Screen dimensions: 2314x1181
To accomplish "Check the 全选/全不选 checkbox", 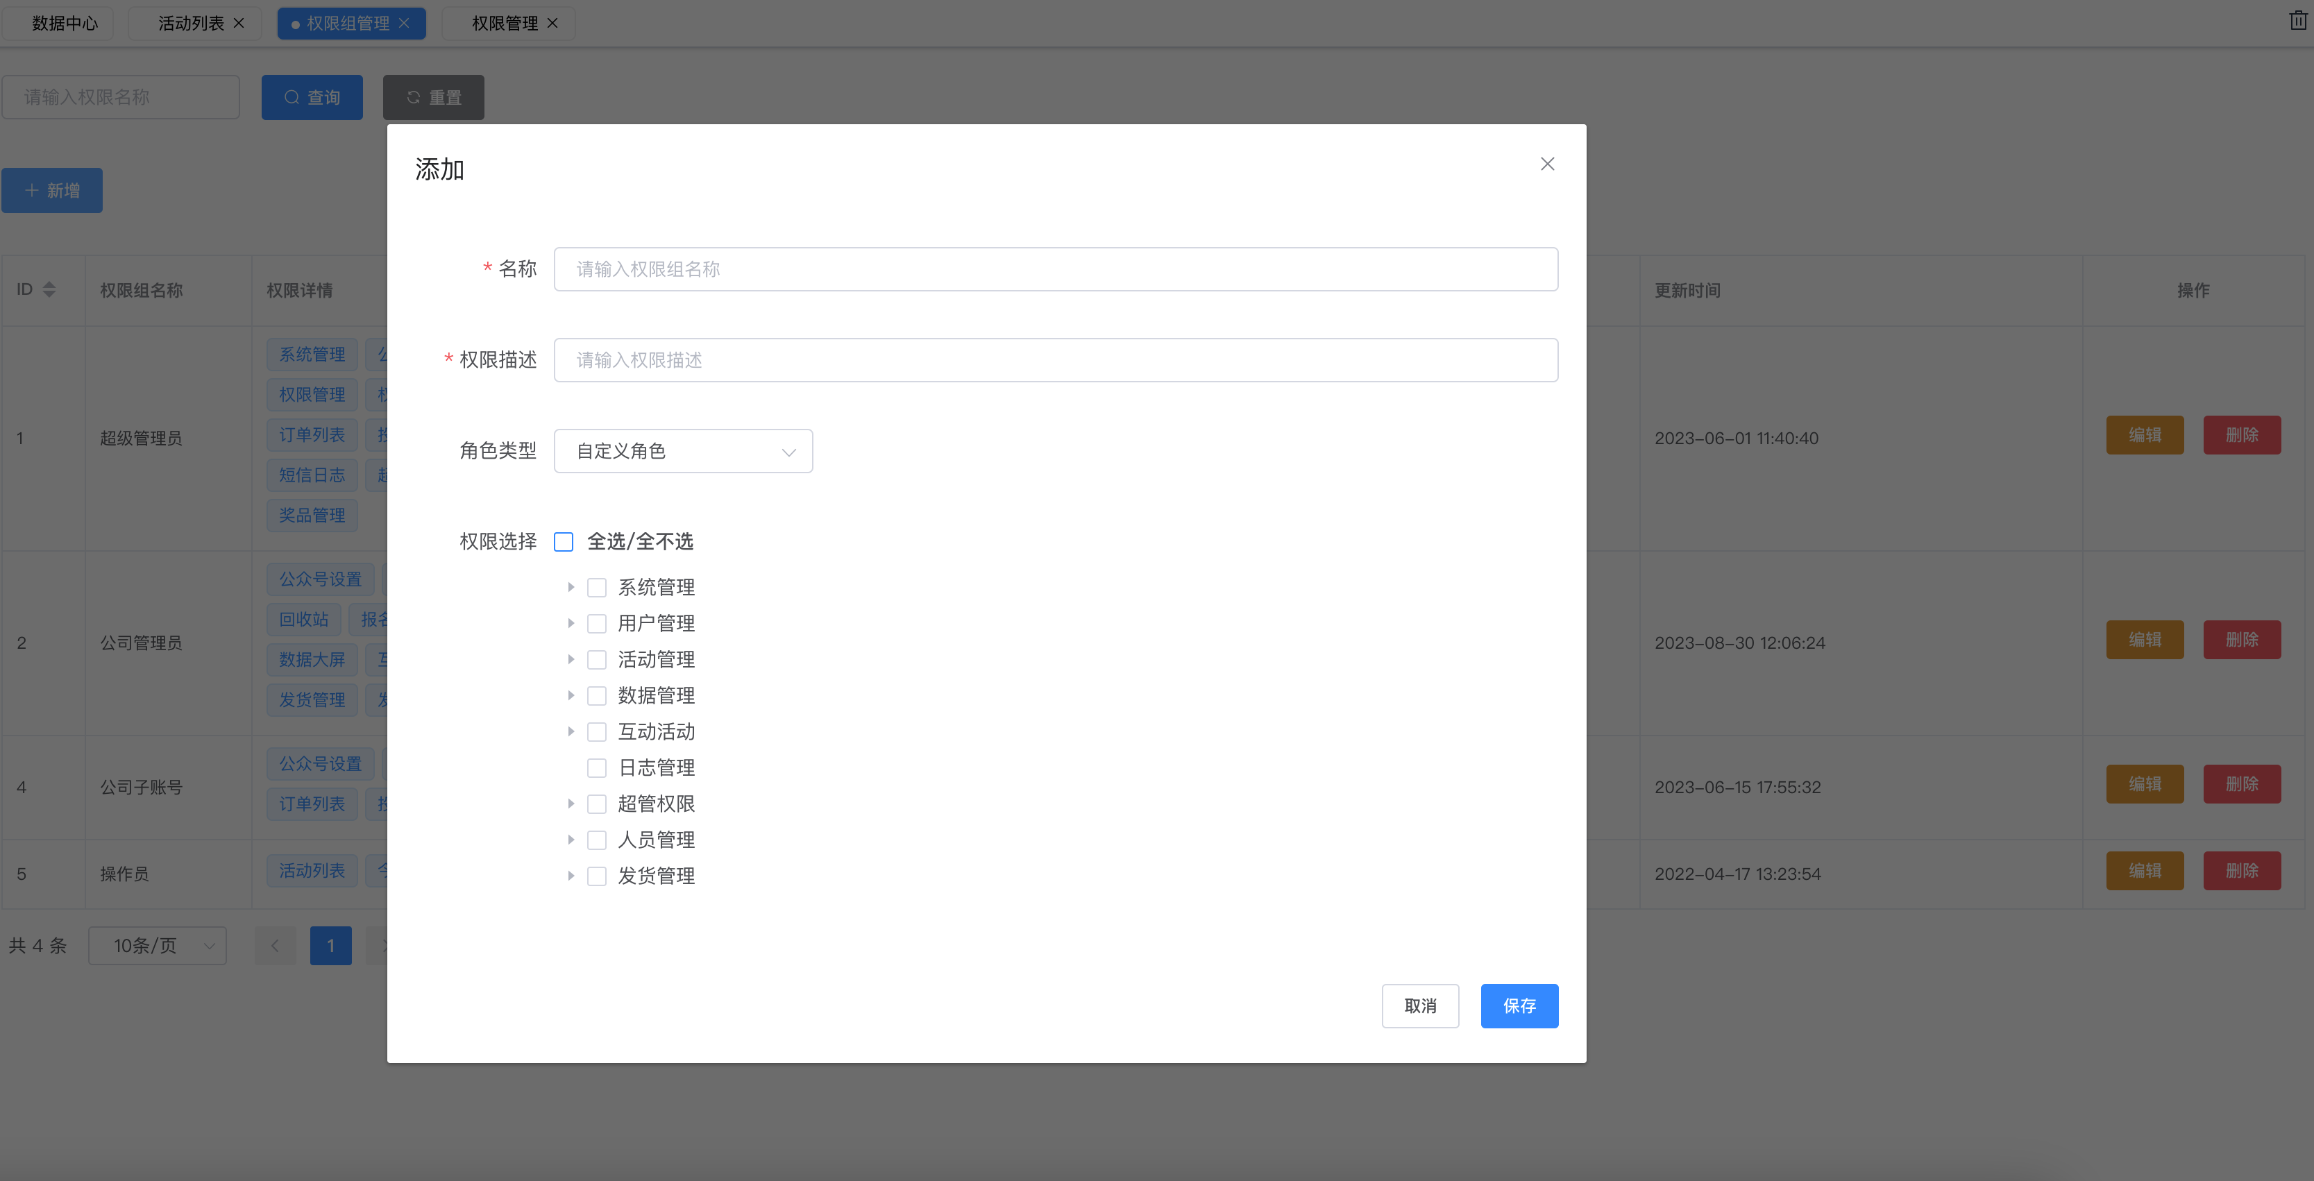I will click(563, 541).
